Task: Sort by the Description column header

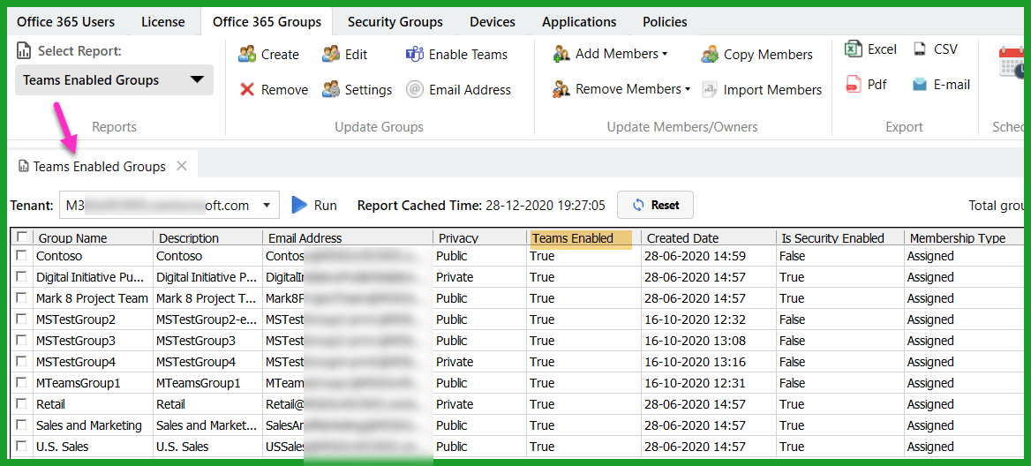Action: coord(207,238)
